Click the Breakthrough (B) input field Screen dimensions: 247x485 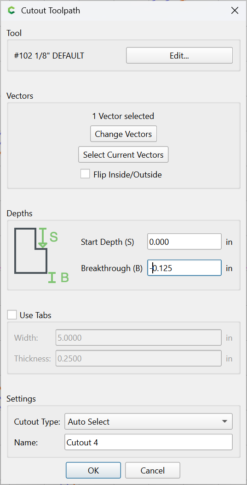[184, 267]
